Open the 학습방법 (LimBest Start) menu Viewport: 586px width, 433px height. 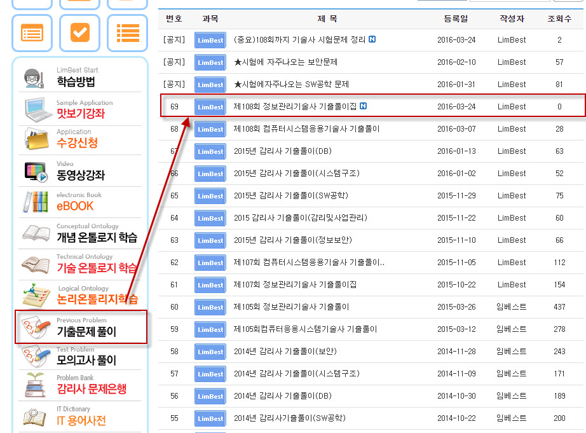76,81
